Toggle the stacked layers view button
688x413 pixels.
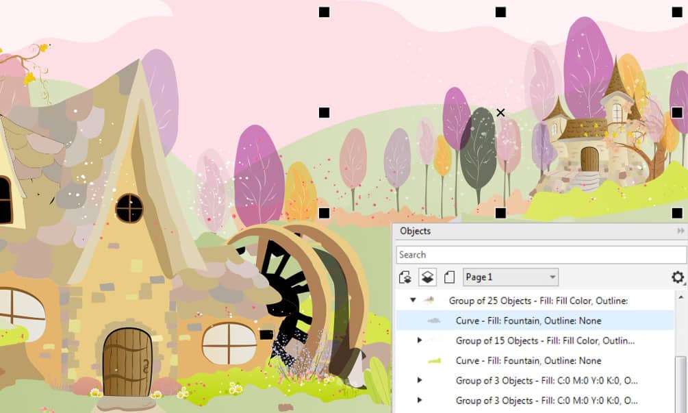coord(427,277)
